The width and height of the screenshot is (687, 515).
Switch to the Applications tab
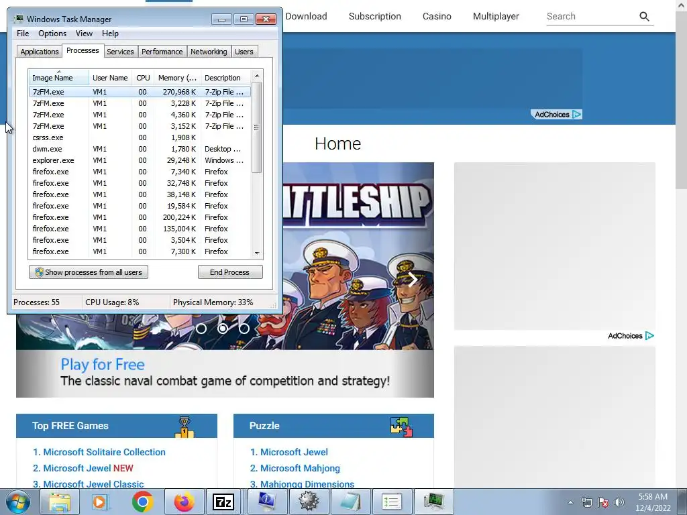pyautogui.click(x=40, y=52)
